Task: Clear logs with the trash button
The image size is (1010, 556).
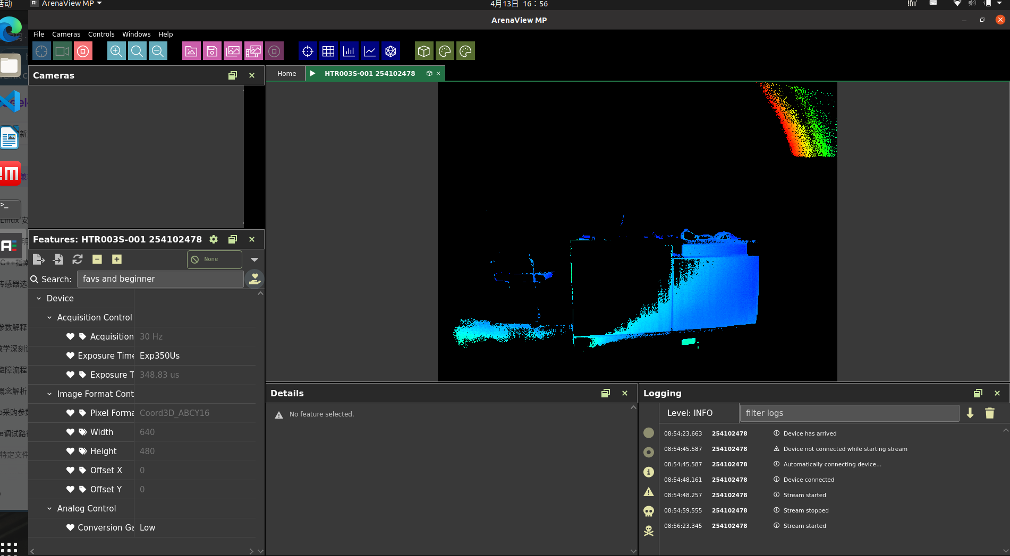Action: (x=990, y=413)
